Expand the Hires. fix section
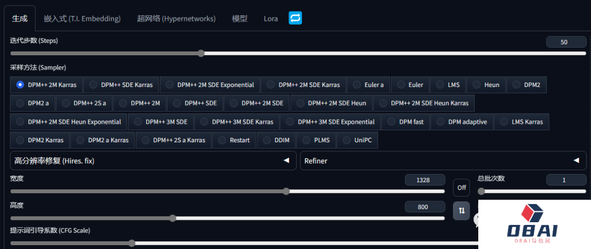Image resolution: width=591 pixels, height=249 pixels. (x=153, y=160)
